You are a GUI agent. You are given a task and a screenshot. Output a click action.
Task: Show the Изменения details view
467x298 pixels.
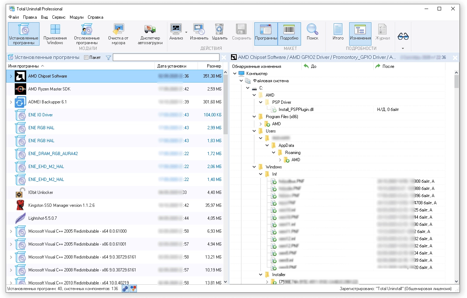(360, 34)
